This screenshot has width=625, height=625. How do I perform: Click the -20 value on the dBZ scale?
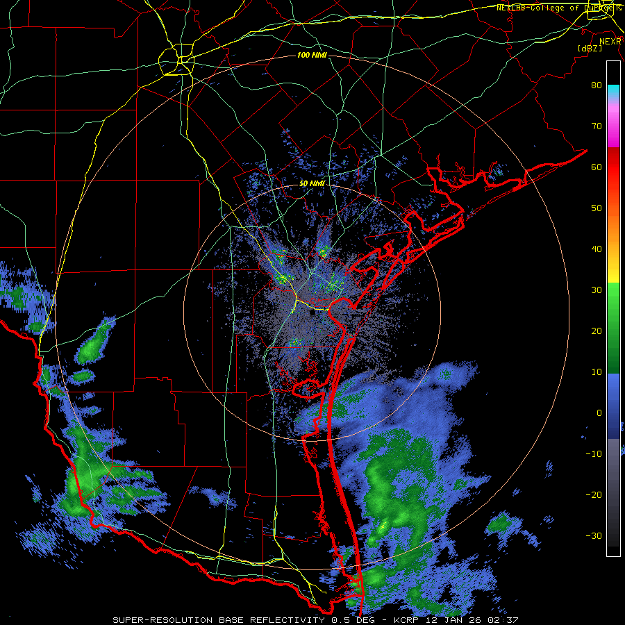(x=594, y=494)
